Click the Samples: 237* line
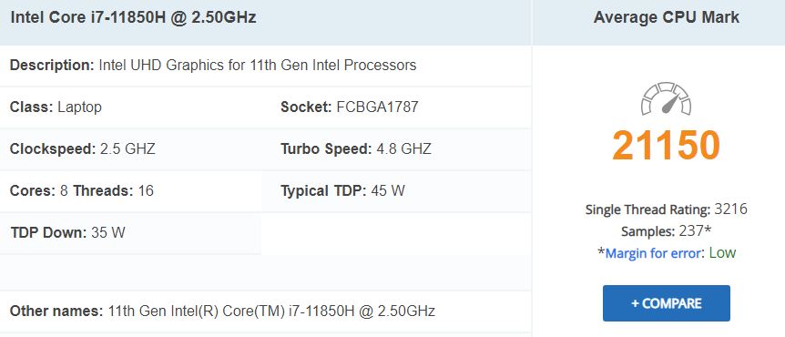The image size is (785, 337). (666, 231)
